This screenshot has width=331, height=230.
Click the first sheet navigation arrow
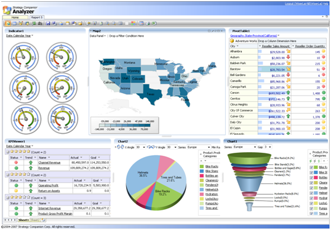coord(5,220)
